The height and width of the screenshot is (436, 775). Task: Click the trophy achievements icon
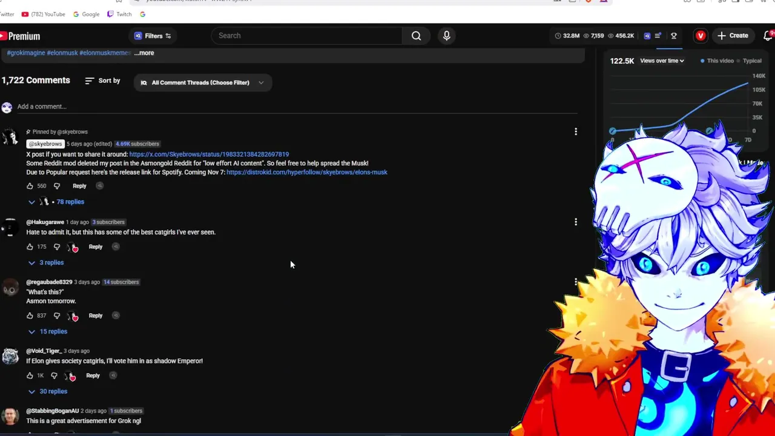click(x=673, y=36)
